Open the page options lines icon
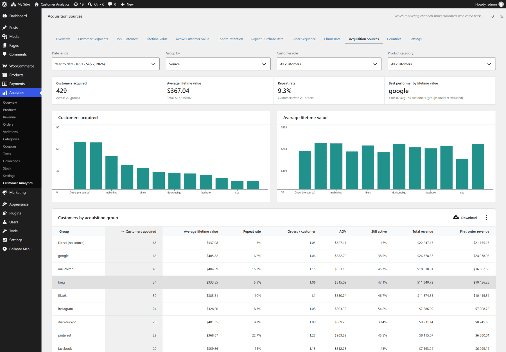Image resolution: width=506 pixels, height=352 pixels. 501,16
